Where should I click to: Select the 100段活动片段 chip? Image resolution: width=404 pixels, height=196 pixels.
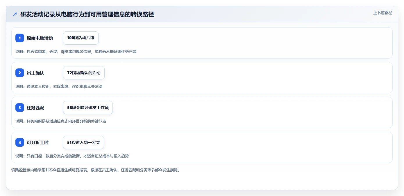81,38
